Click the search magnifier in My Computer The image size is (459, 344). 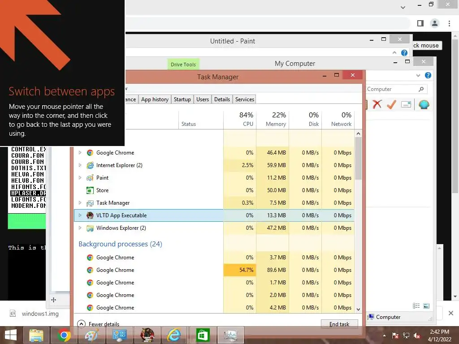pyautogui.click(x=421, y=89)
